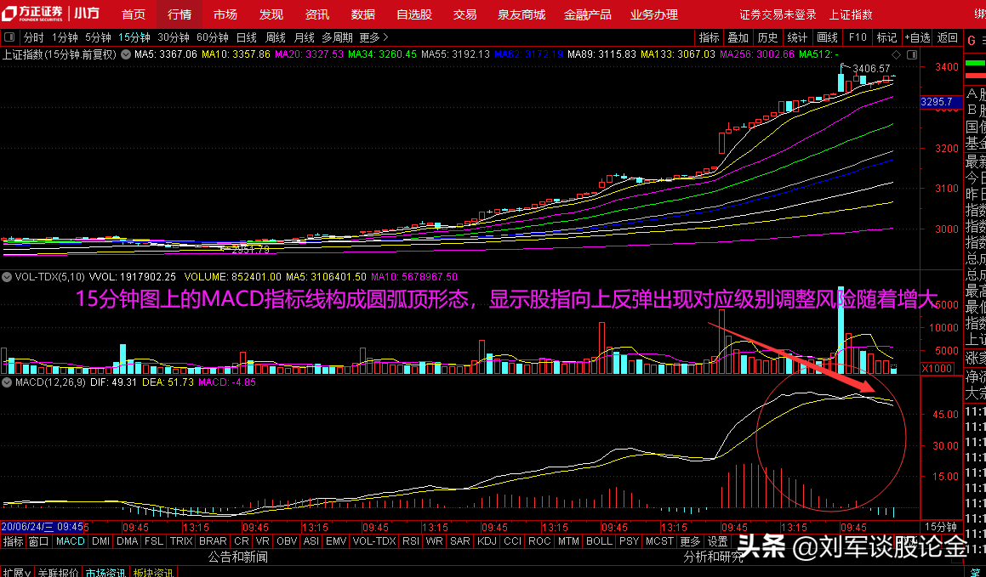The height and width of the screenshot is (577, 986).
Task: Open F10 fundamental data
Action: pos(858,37)
